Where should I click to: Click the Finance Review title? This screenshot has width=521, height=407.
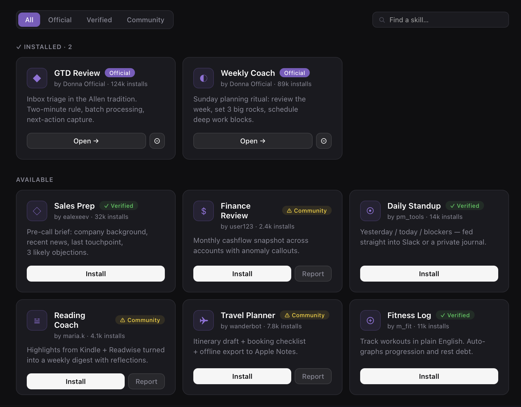236,211
